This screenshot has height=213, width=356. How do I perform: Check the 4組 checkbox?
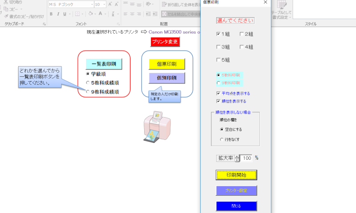tap(242, 47)
